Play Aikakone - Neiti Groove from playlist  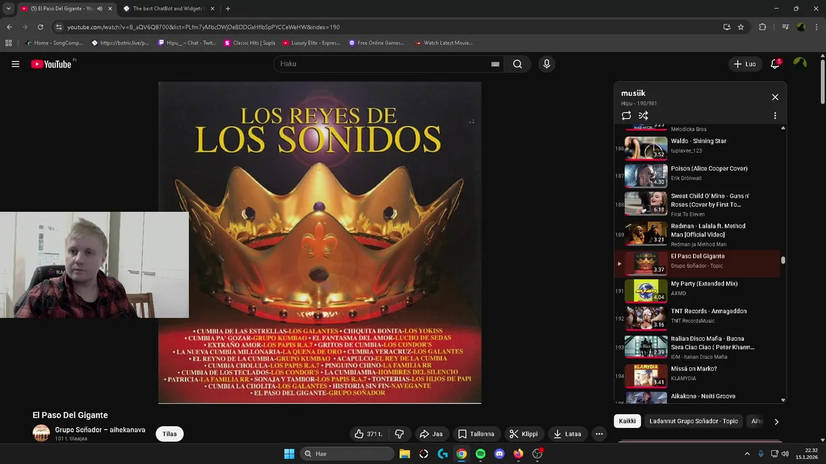pos(699,397)
